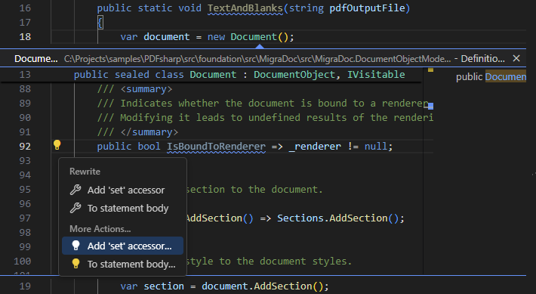
Task: Click the section variable on line 19
Action: click(164, 286)
